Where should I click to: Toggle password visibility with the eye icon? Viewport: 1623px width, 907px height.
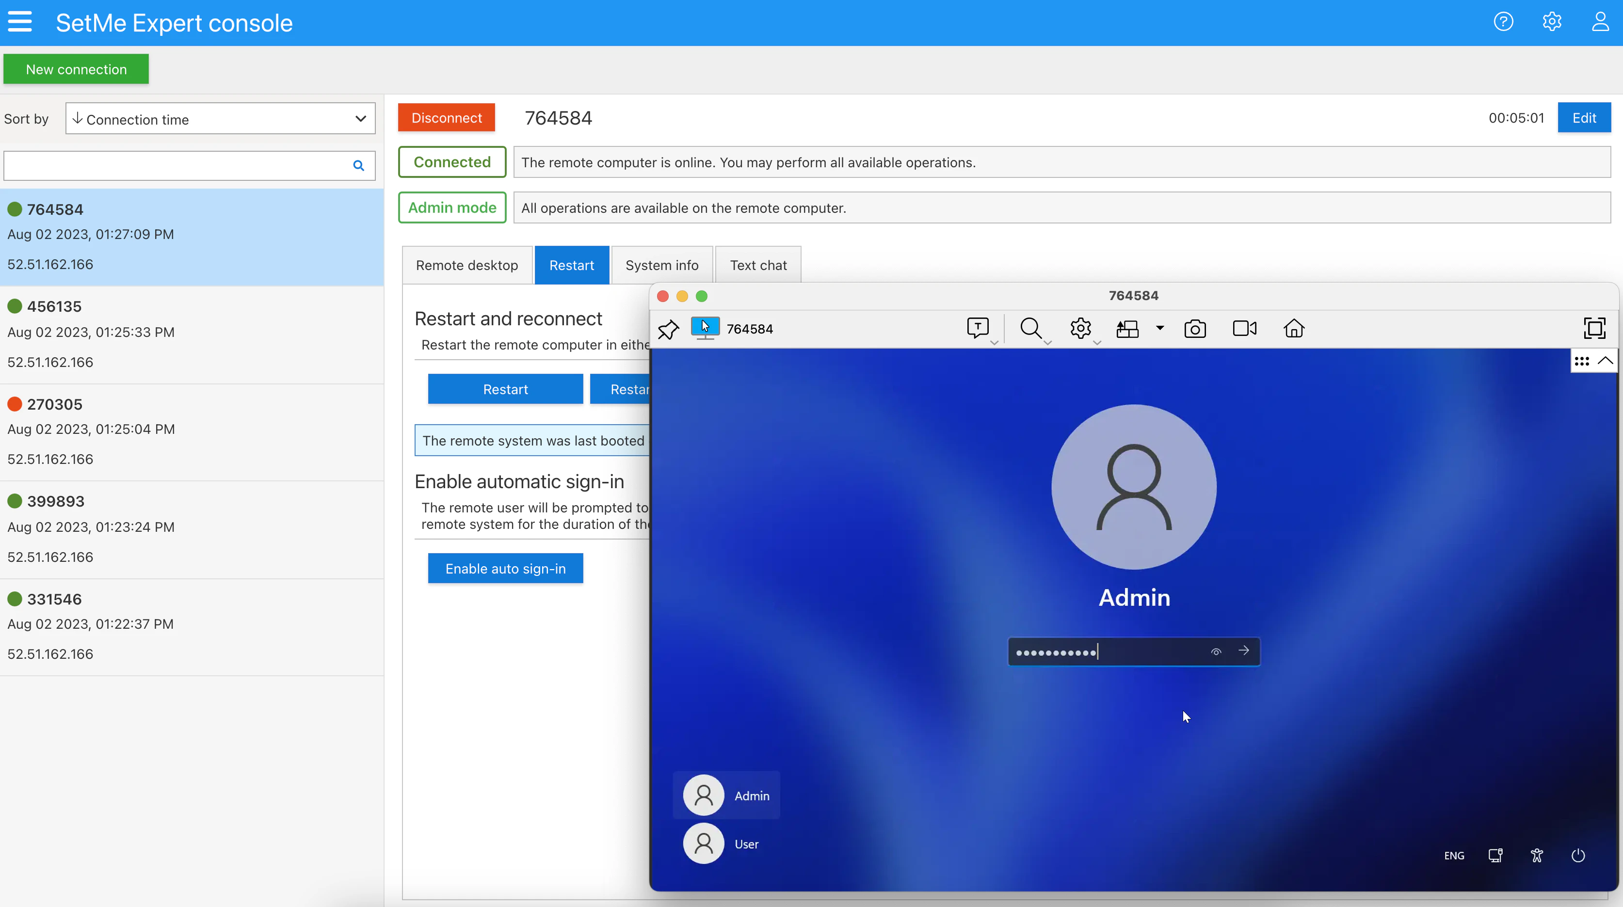point(1216,651)
